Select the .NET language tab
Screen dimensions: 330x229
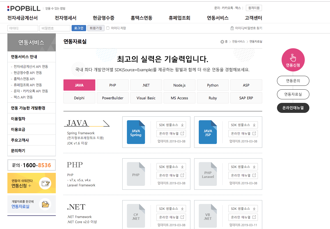[146, 85]
